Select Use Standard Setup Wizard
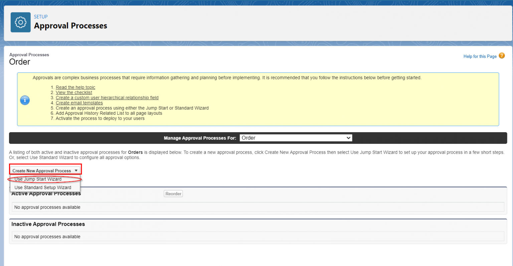The height and width of the screenshot is (266, 513). point(42,187)
